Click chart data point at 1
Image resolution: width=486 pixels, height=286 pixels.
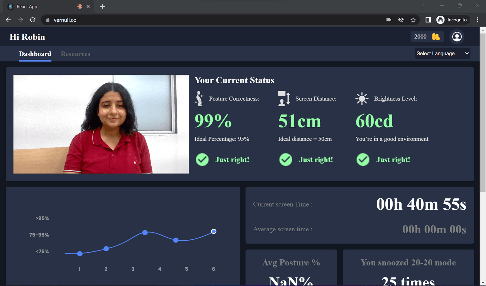(80, 254)
